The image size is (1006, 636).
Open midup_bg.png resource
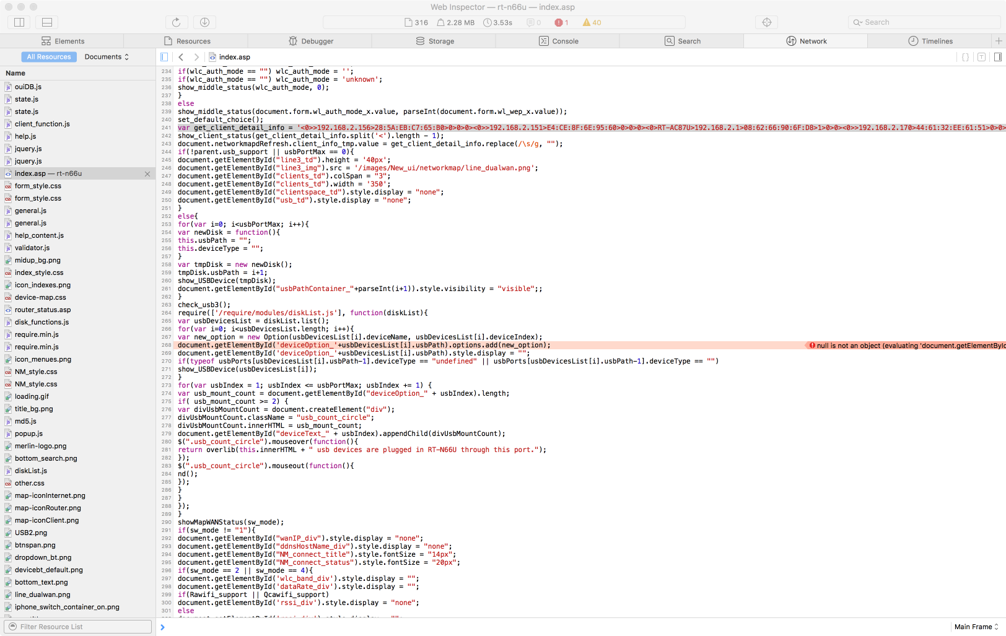pos(77,260)
